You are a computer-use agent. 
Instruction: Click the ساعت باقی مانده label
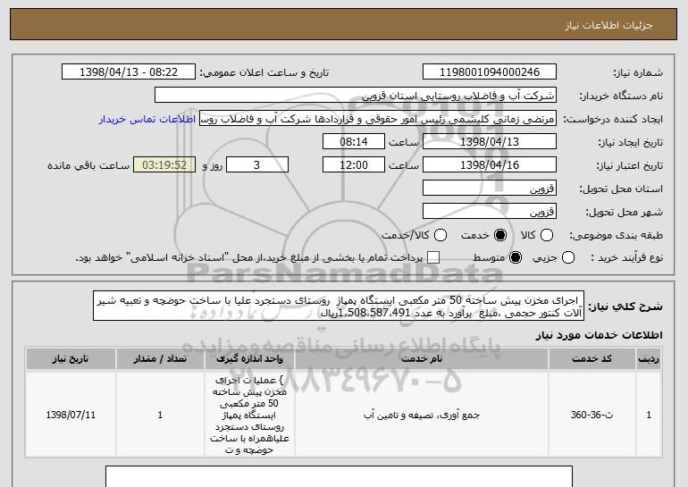pyautogui.click(x=88, y=165)
